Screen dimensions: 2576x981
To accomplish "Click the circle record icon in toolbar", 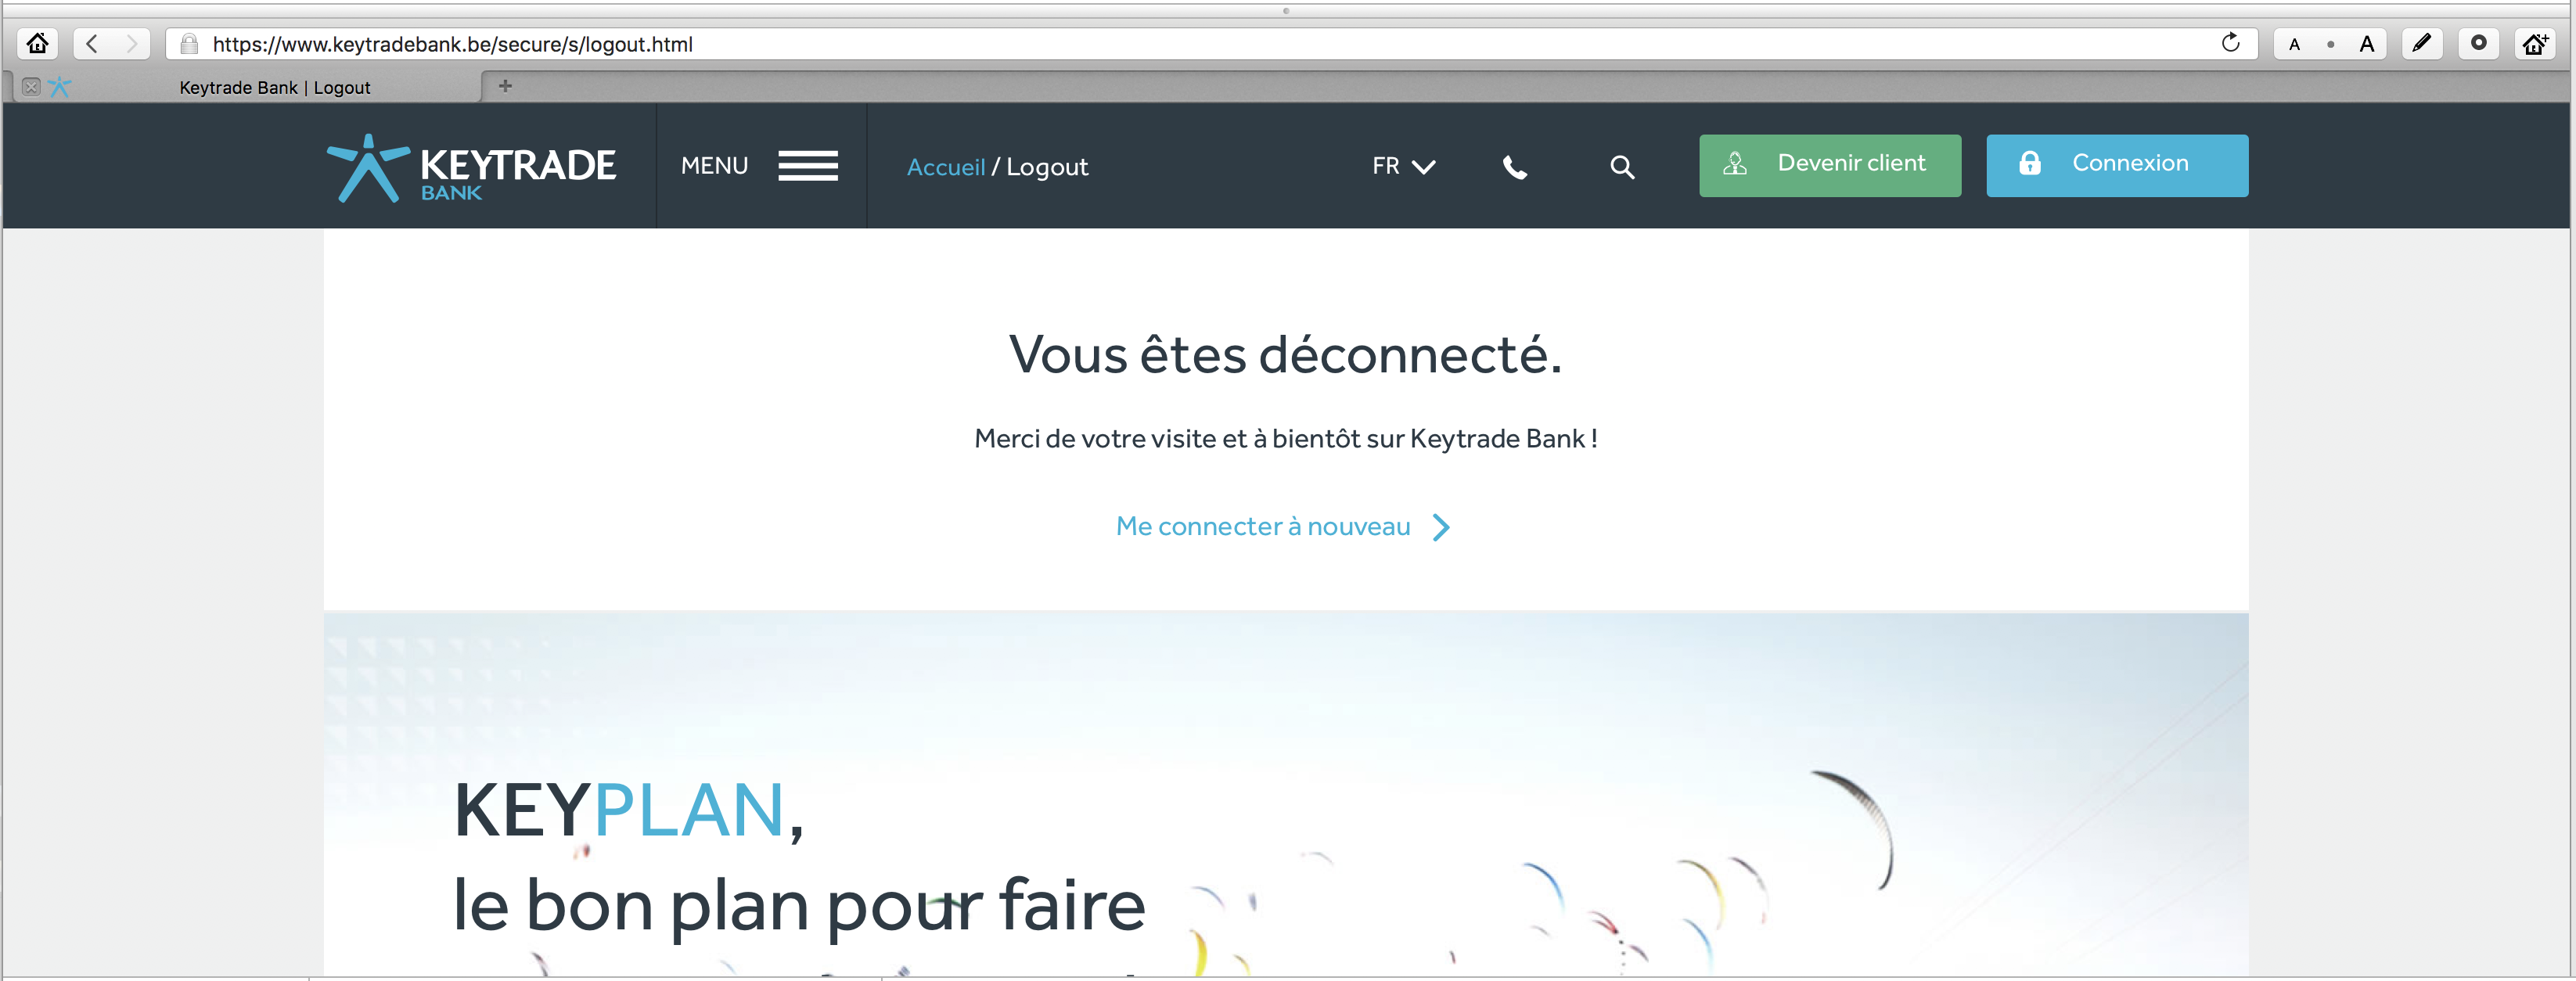I will point(2478,43).
